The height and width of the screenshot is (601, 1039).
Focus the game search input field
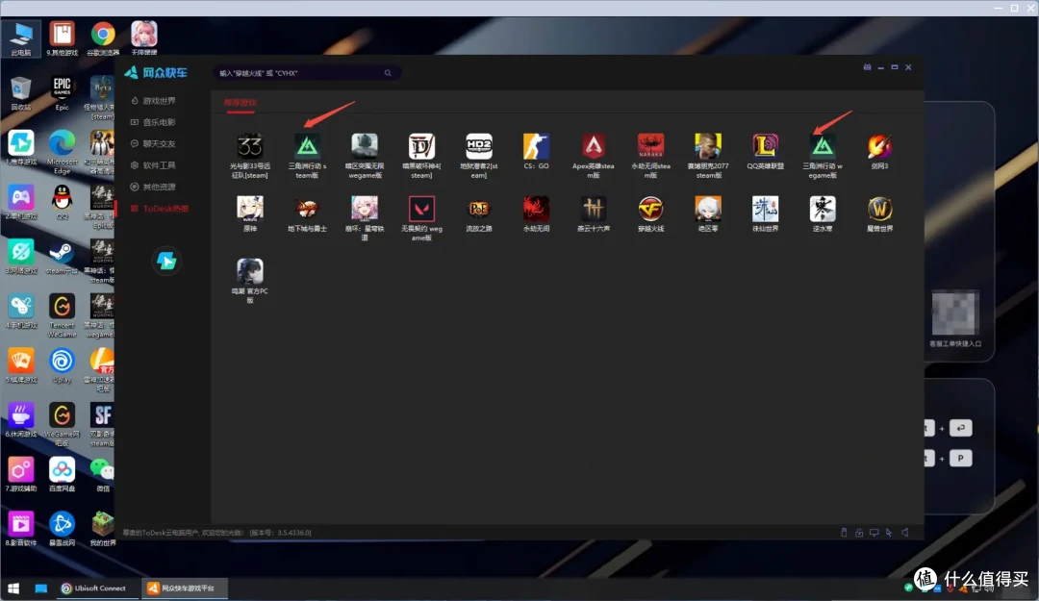pos(306,73)
